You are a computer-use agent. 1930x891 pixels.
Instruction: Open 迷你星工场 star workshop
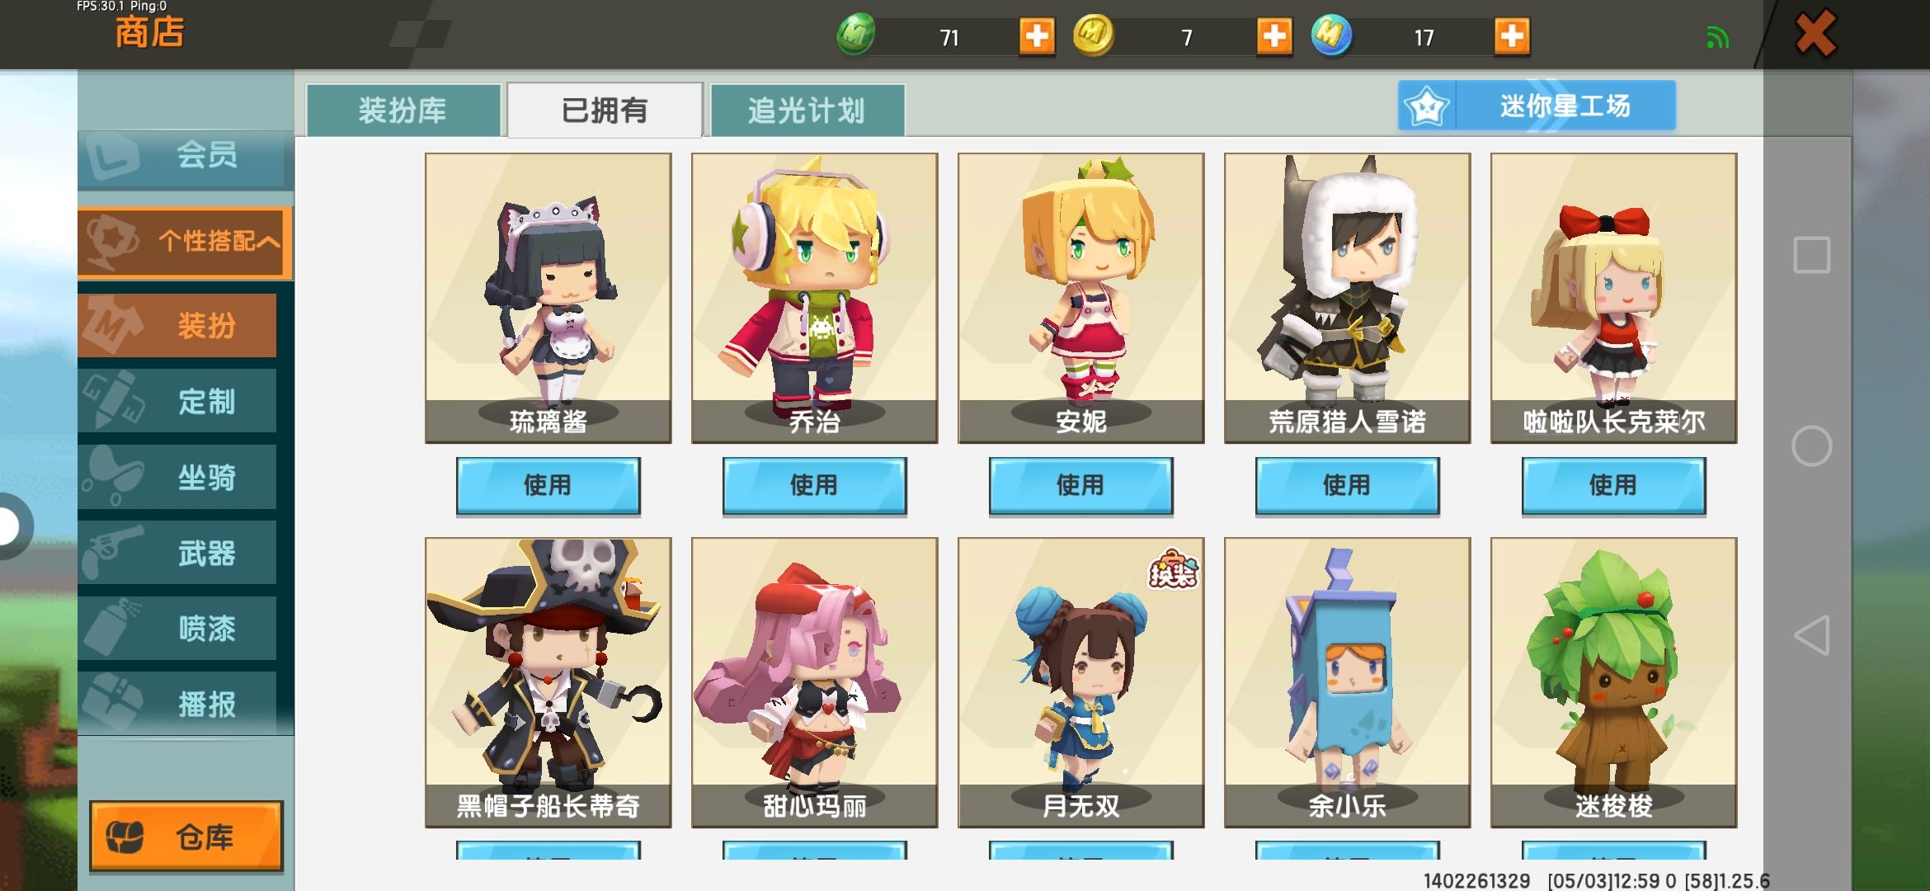point(1537,106)
